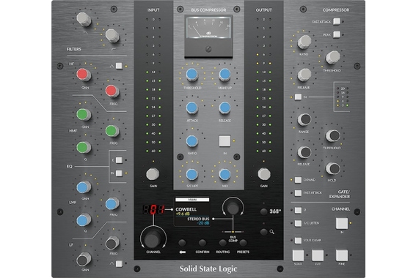This screenshot has height=278, width=416.
Task: Click the bus compressor Threshold knob
Action: [191, 75]
